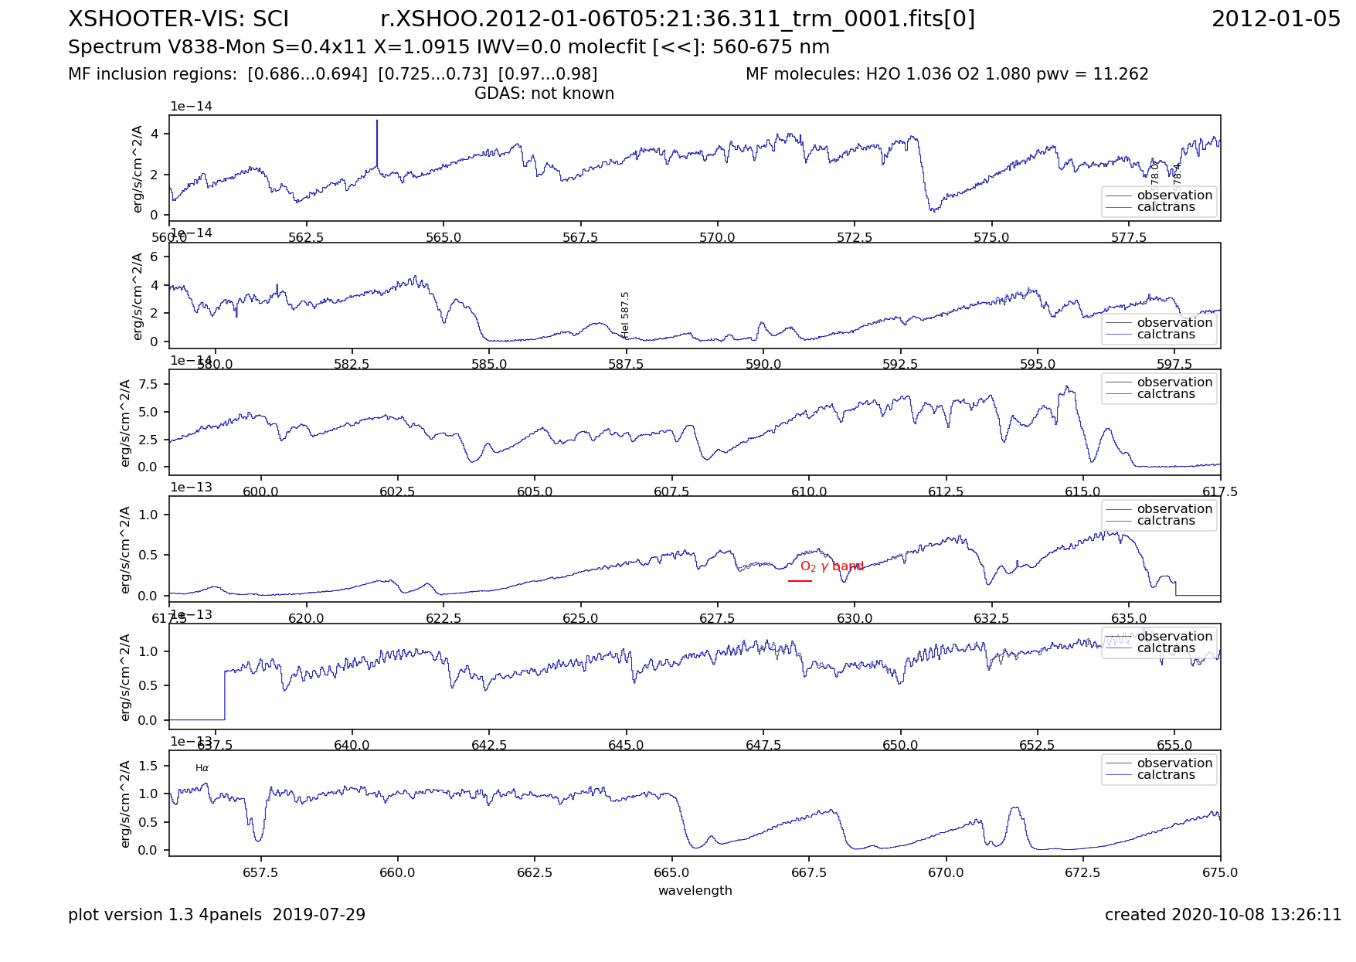
Task: Select the MF inclusion regions text
Action: (332, 74)
